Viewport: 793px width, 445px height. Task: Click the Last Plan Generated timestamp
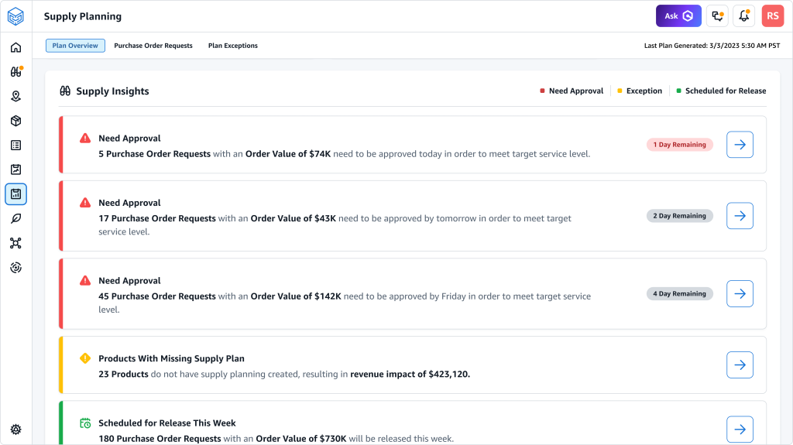point(712,46)
